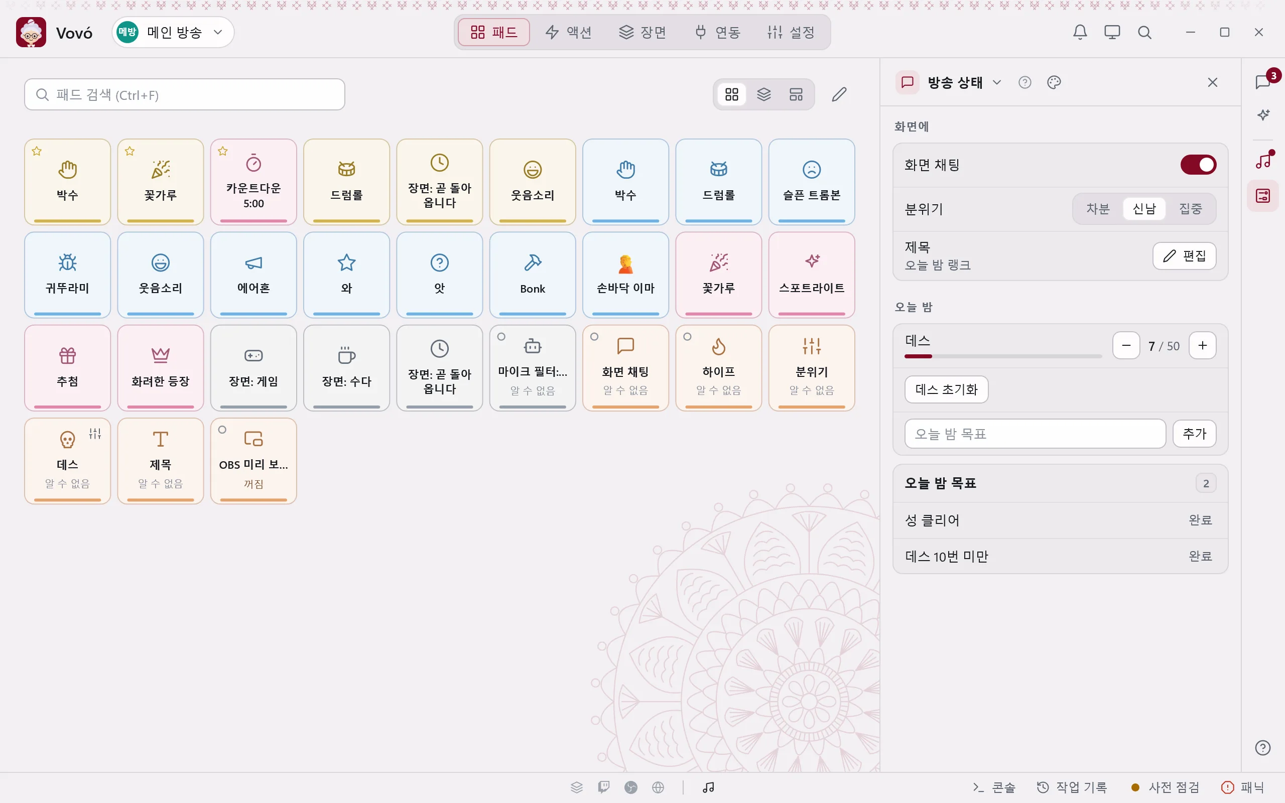This screenshot has height=803, width=1285.
Task: Click the pencil edit pads icon
Action: coord(839,94)
